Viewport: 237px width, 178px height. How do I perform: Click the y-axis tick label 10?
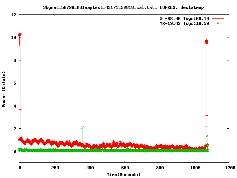pos(13,37)
